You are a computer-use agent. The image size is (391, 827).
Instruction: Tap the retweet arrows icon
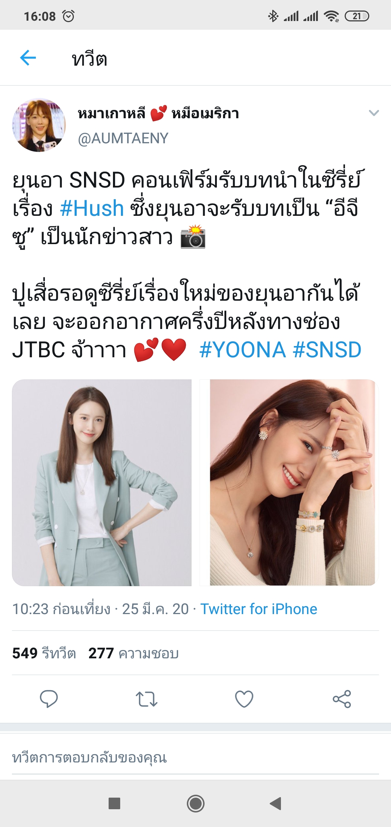coord(147,699)
